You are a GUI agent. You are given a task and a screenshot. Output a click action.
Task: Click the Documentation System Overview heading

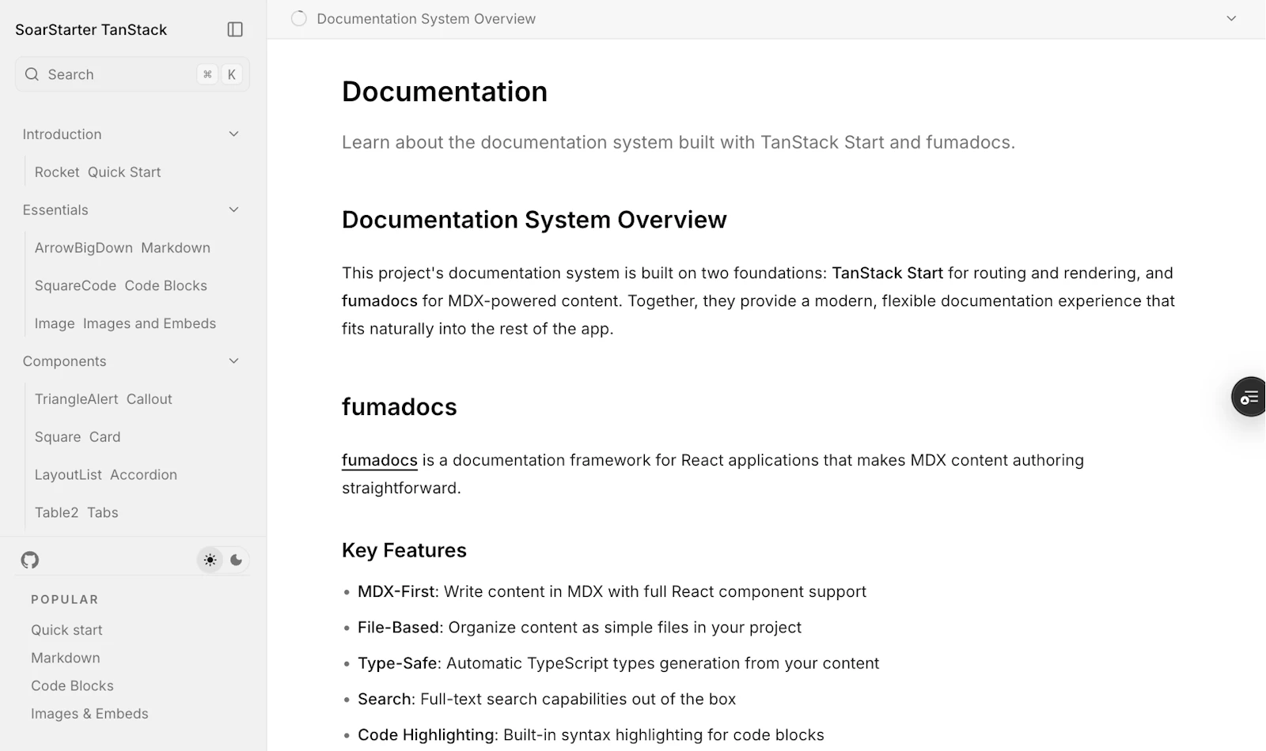click(x=534, y=220)
